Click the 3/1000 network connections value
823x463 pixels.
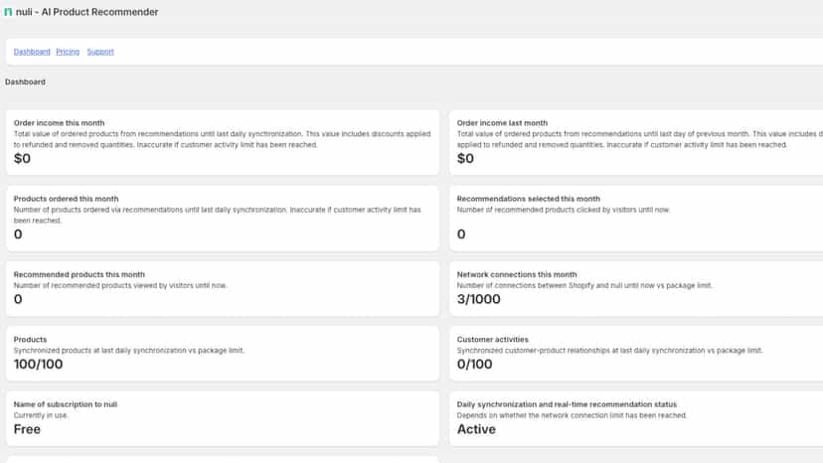coord(479,299)
